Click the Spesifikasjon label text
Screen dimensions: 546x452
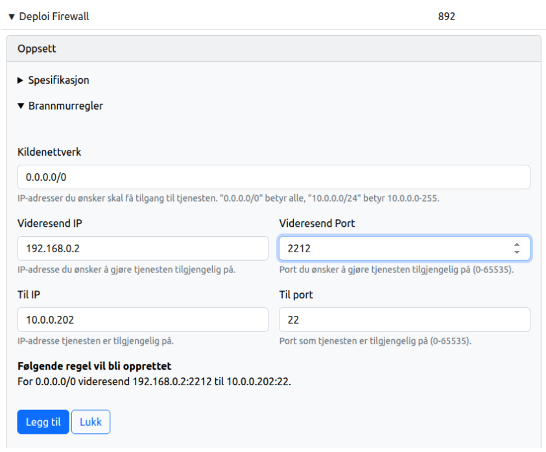(58, 80)
